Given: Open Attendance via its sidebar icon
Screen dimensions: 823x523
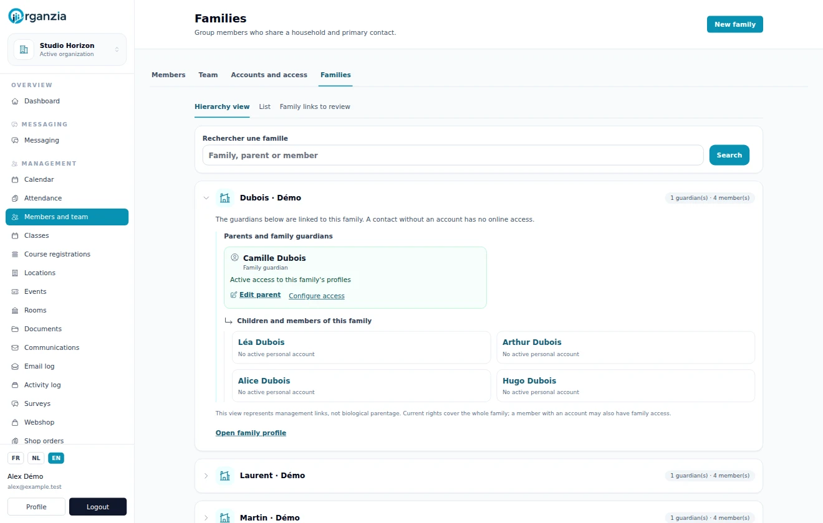Looking at the screenshot, I should coord(16,198).
